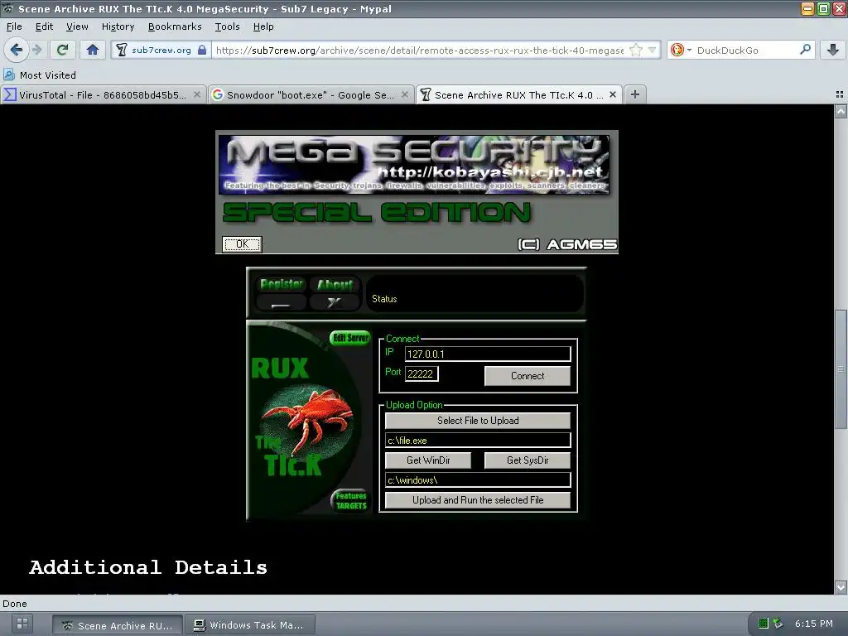The height and width of the screenshot is (636, 848).
Task: Click the page scrollbar thumb
Action: click(841, 369)
